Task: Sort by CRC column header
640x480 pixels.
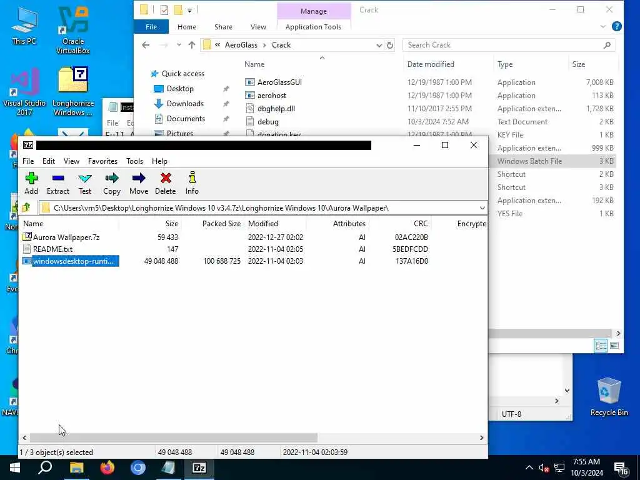Action: pos(400,224)
